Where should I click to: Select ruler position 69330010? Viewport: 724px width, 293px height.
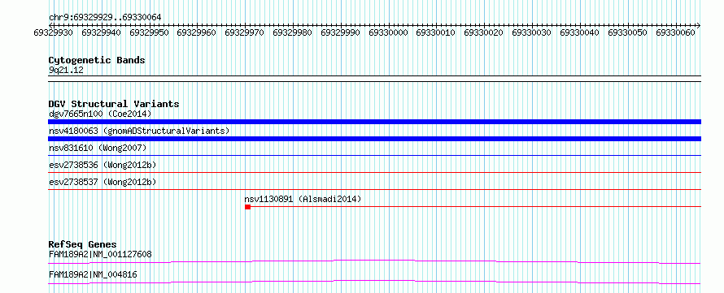[x=436, y=32]
